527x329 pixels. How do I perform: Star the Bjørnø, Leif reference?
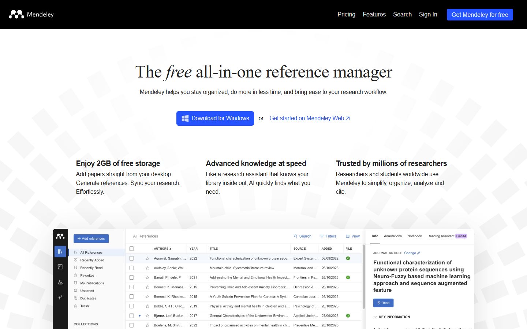(147, 315)
